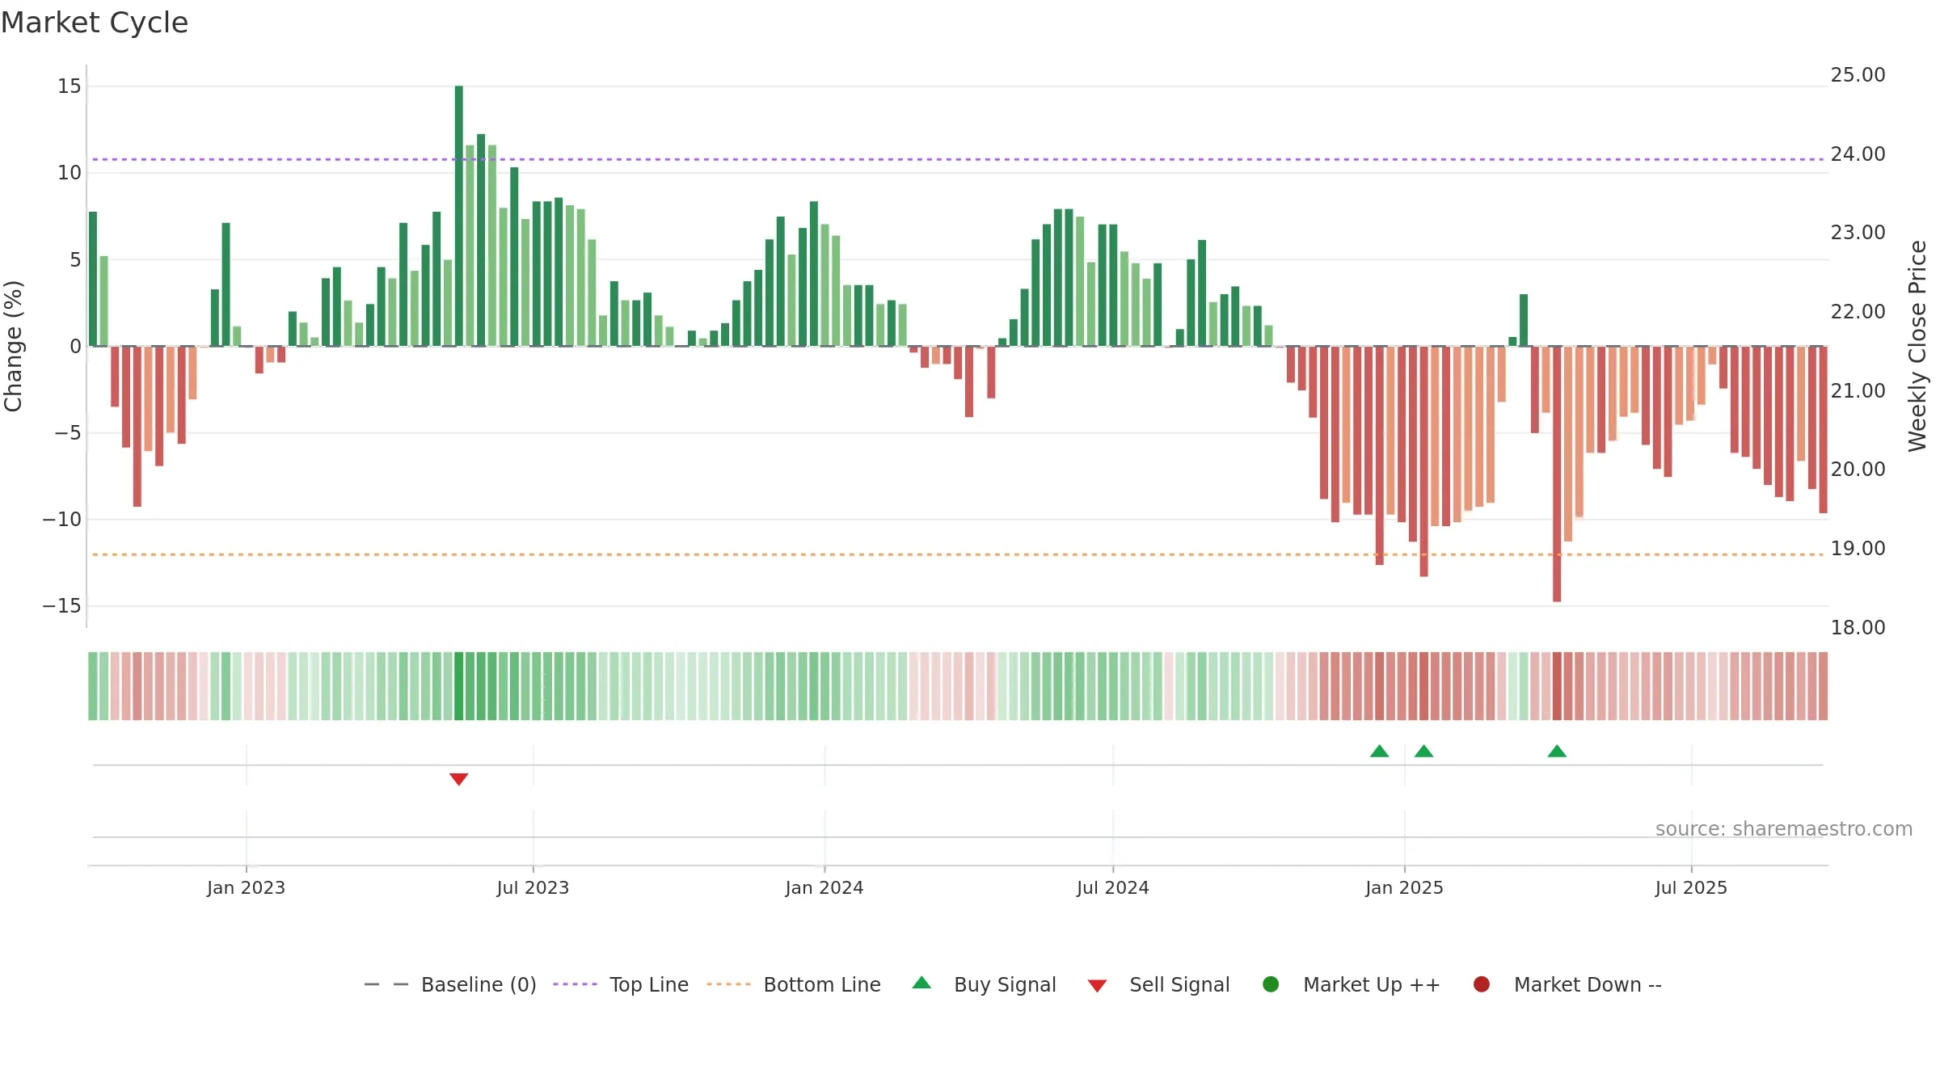Click the Jan 2024 x-axis label
1940x1091 pixels.
[x=824, y=887]
